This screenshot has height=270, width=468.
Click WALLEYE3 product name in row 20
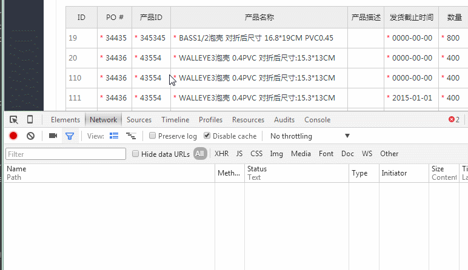tap(259, 58)
